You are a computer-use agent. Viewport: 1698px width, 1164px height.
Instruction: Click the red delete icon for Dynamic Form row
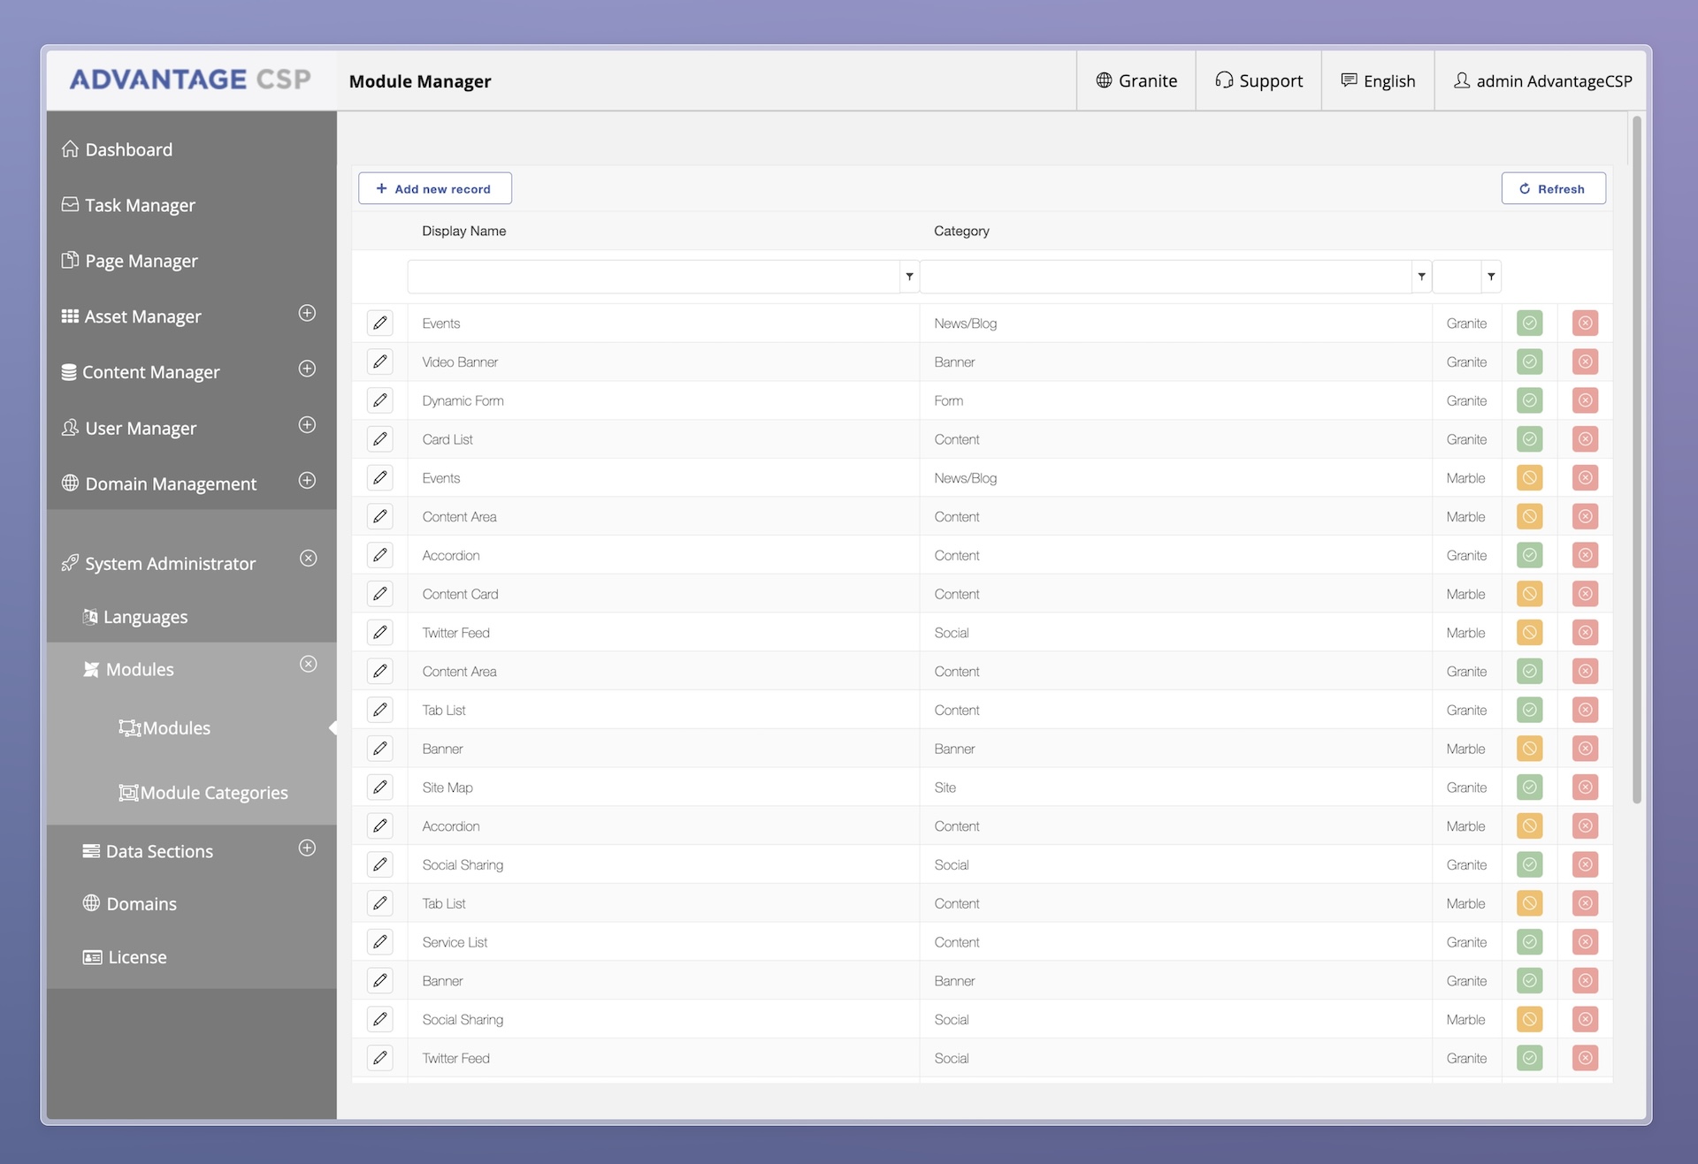click(x=1585, y=400)
